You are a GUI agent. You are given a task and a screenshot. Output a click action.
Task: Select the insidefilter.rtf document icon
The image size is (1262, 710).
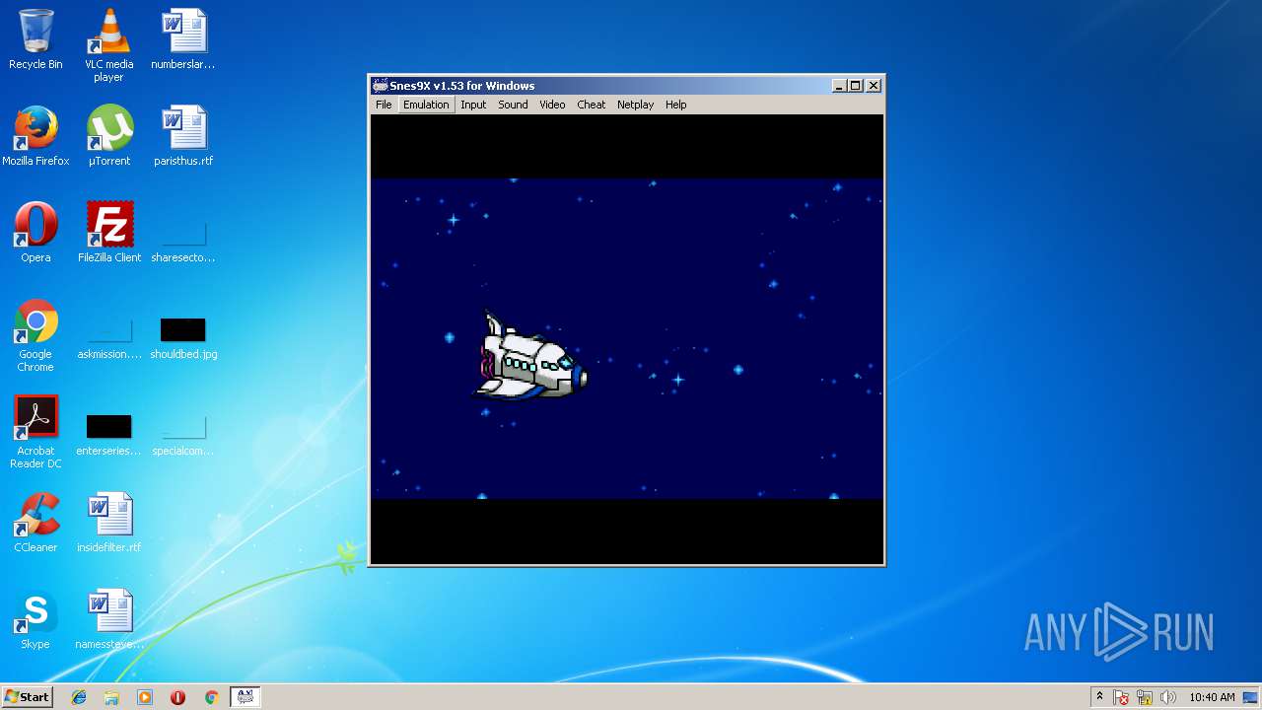[x=108, y=523]
